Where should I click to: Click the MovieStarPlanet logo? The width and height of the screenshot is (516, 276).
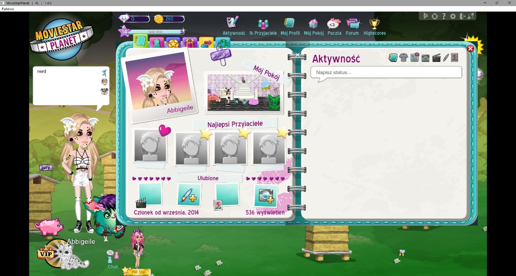(x=61, y=39)
